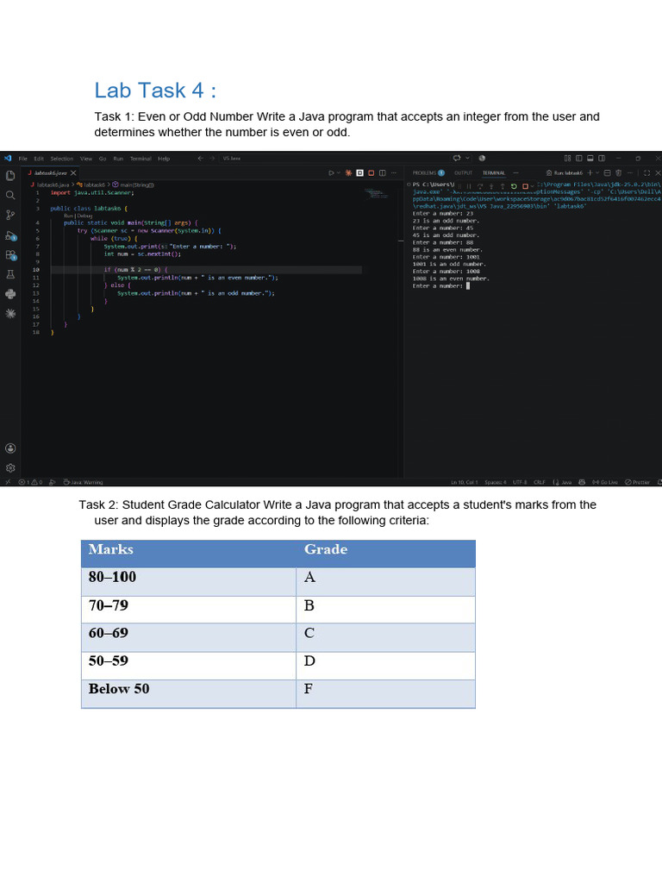Open the Testing flask view

pos(10,274)
